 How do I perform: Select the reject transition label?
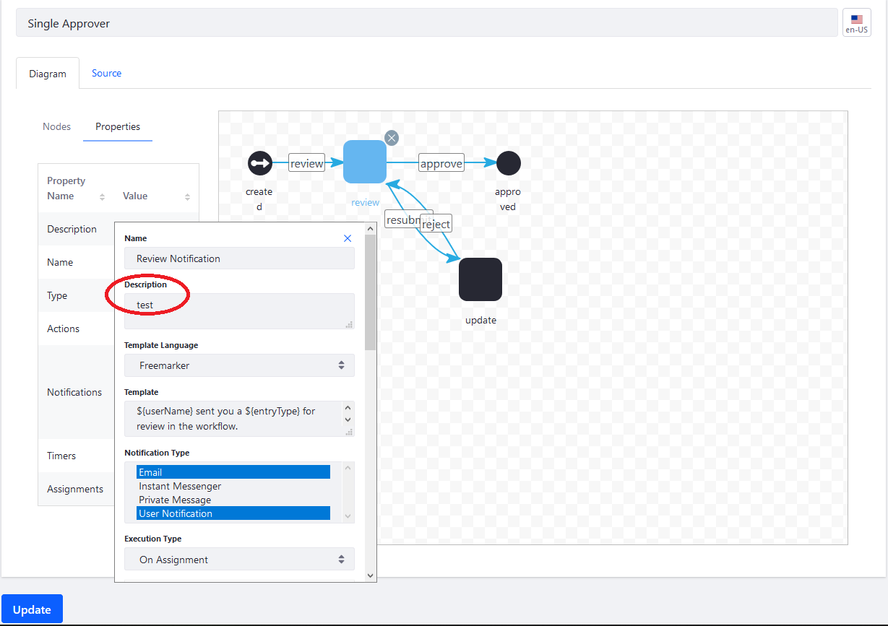tap(436, 224)
